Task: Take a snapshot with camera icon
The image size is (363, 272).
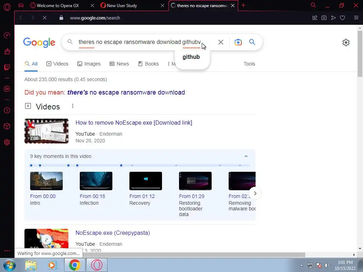Action: point(324,18)
